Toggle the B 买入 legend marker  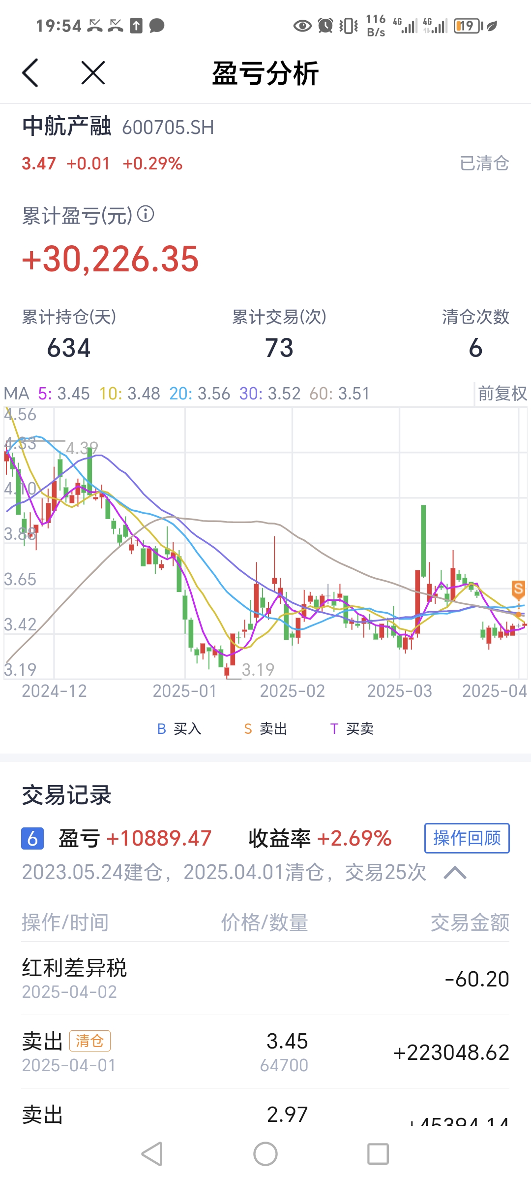coord(179,728)
